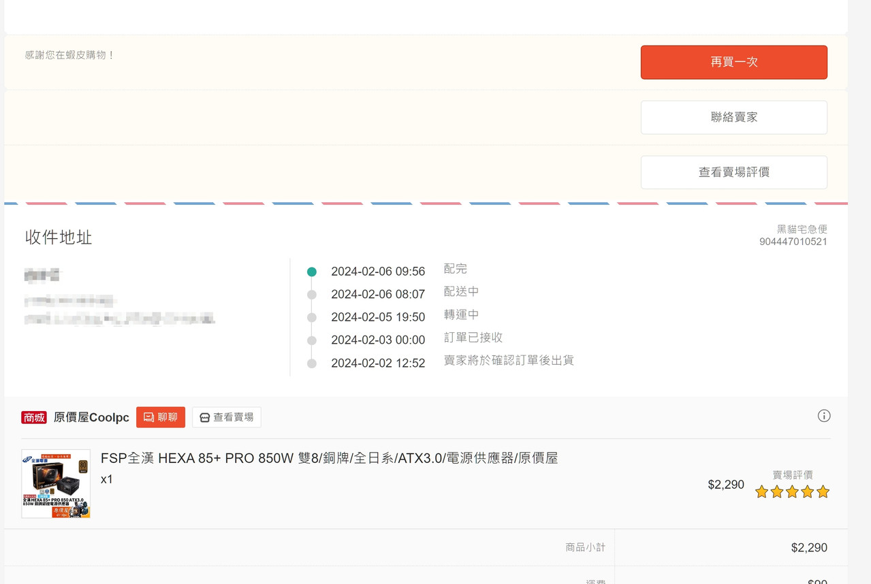Click the 配完 delivered status text
The width and height of the screenshot is (871, 584).
tap(456, 269)
